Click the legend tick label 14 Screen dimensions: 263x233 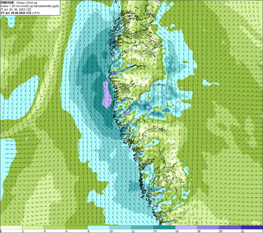tap(155, 231)
